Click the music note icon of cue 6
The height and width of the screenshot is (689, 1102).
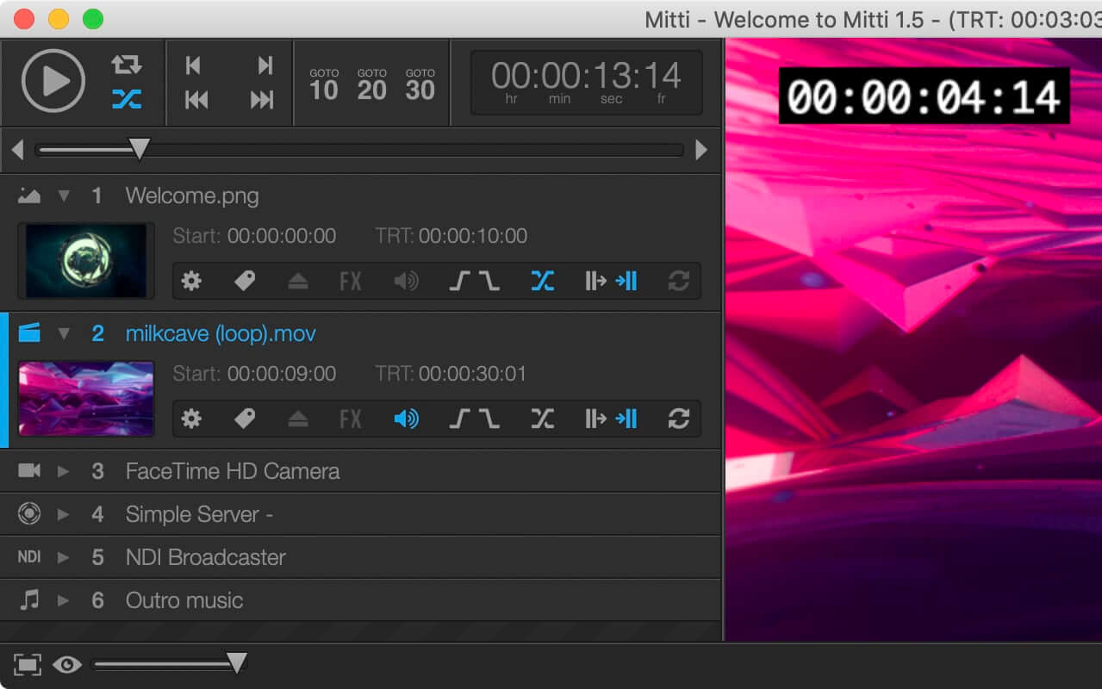(x=29, y=599)
